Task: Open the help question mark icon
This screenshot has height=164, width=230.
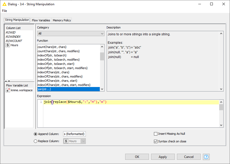Action: 206,157
